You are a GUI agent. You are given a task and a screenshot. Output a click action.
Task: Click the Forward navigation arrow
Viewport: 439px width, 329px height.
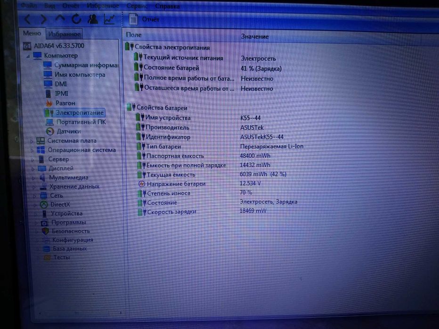click(x=44, y=19)
